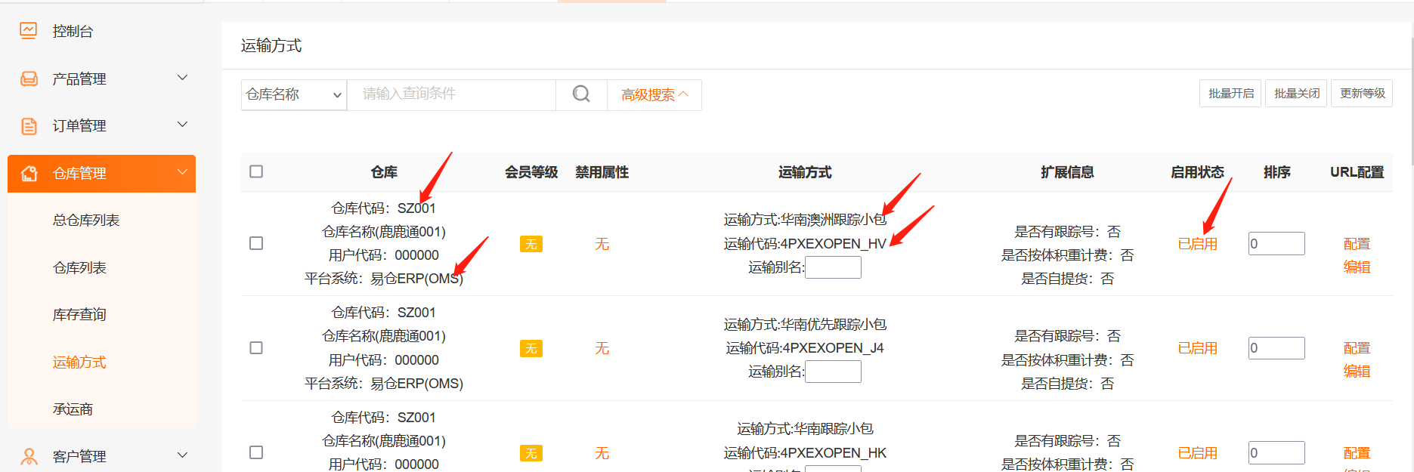1414x472 pixels.
Task: Focus 排序 input in 4PXEXOPEN_HV row
Action: (1276, 243)
